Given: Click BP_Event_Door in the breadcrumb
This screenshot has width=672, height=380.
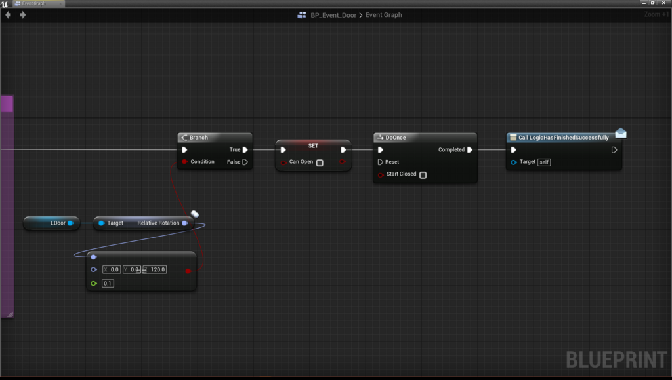Looking at the screenshot, I should [x=333, y=15].
